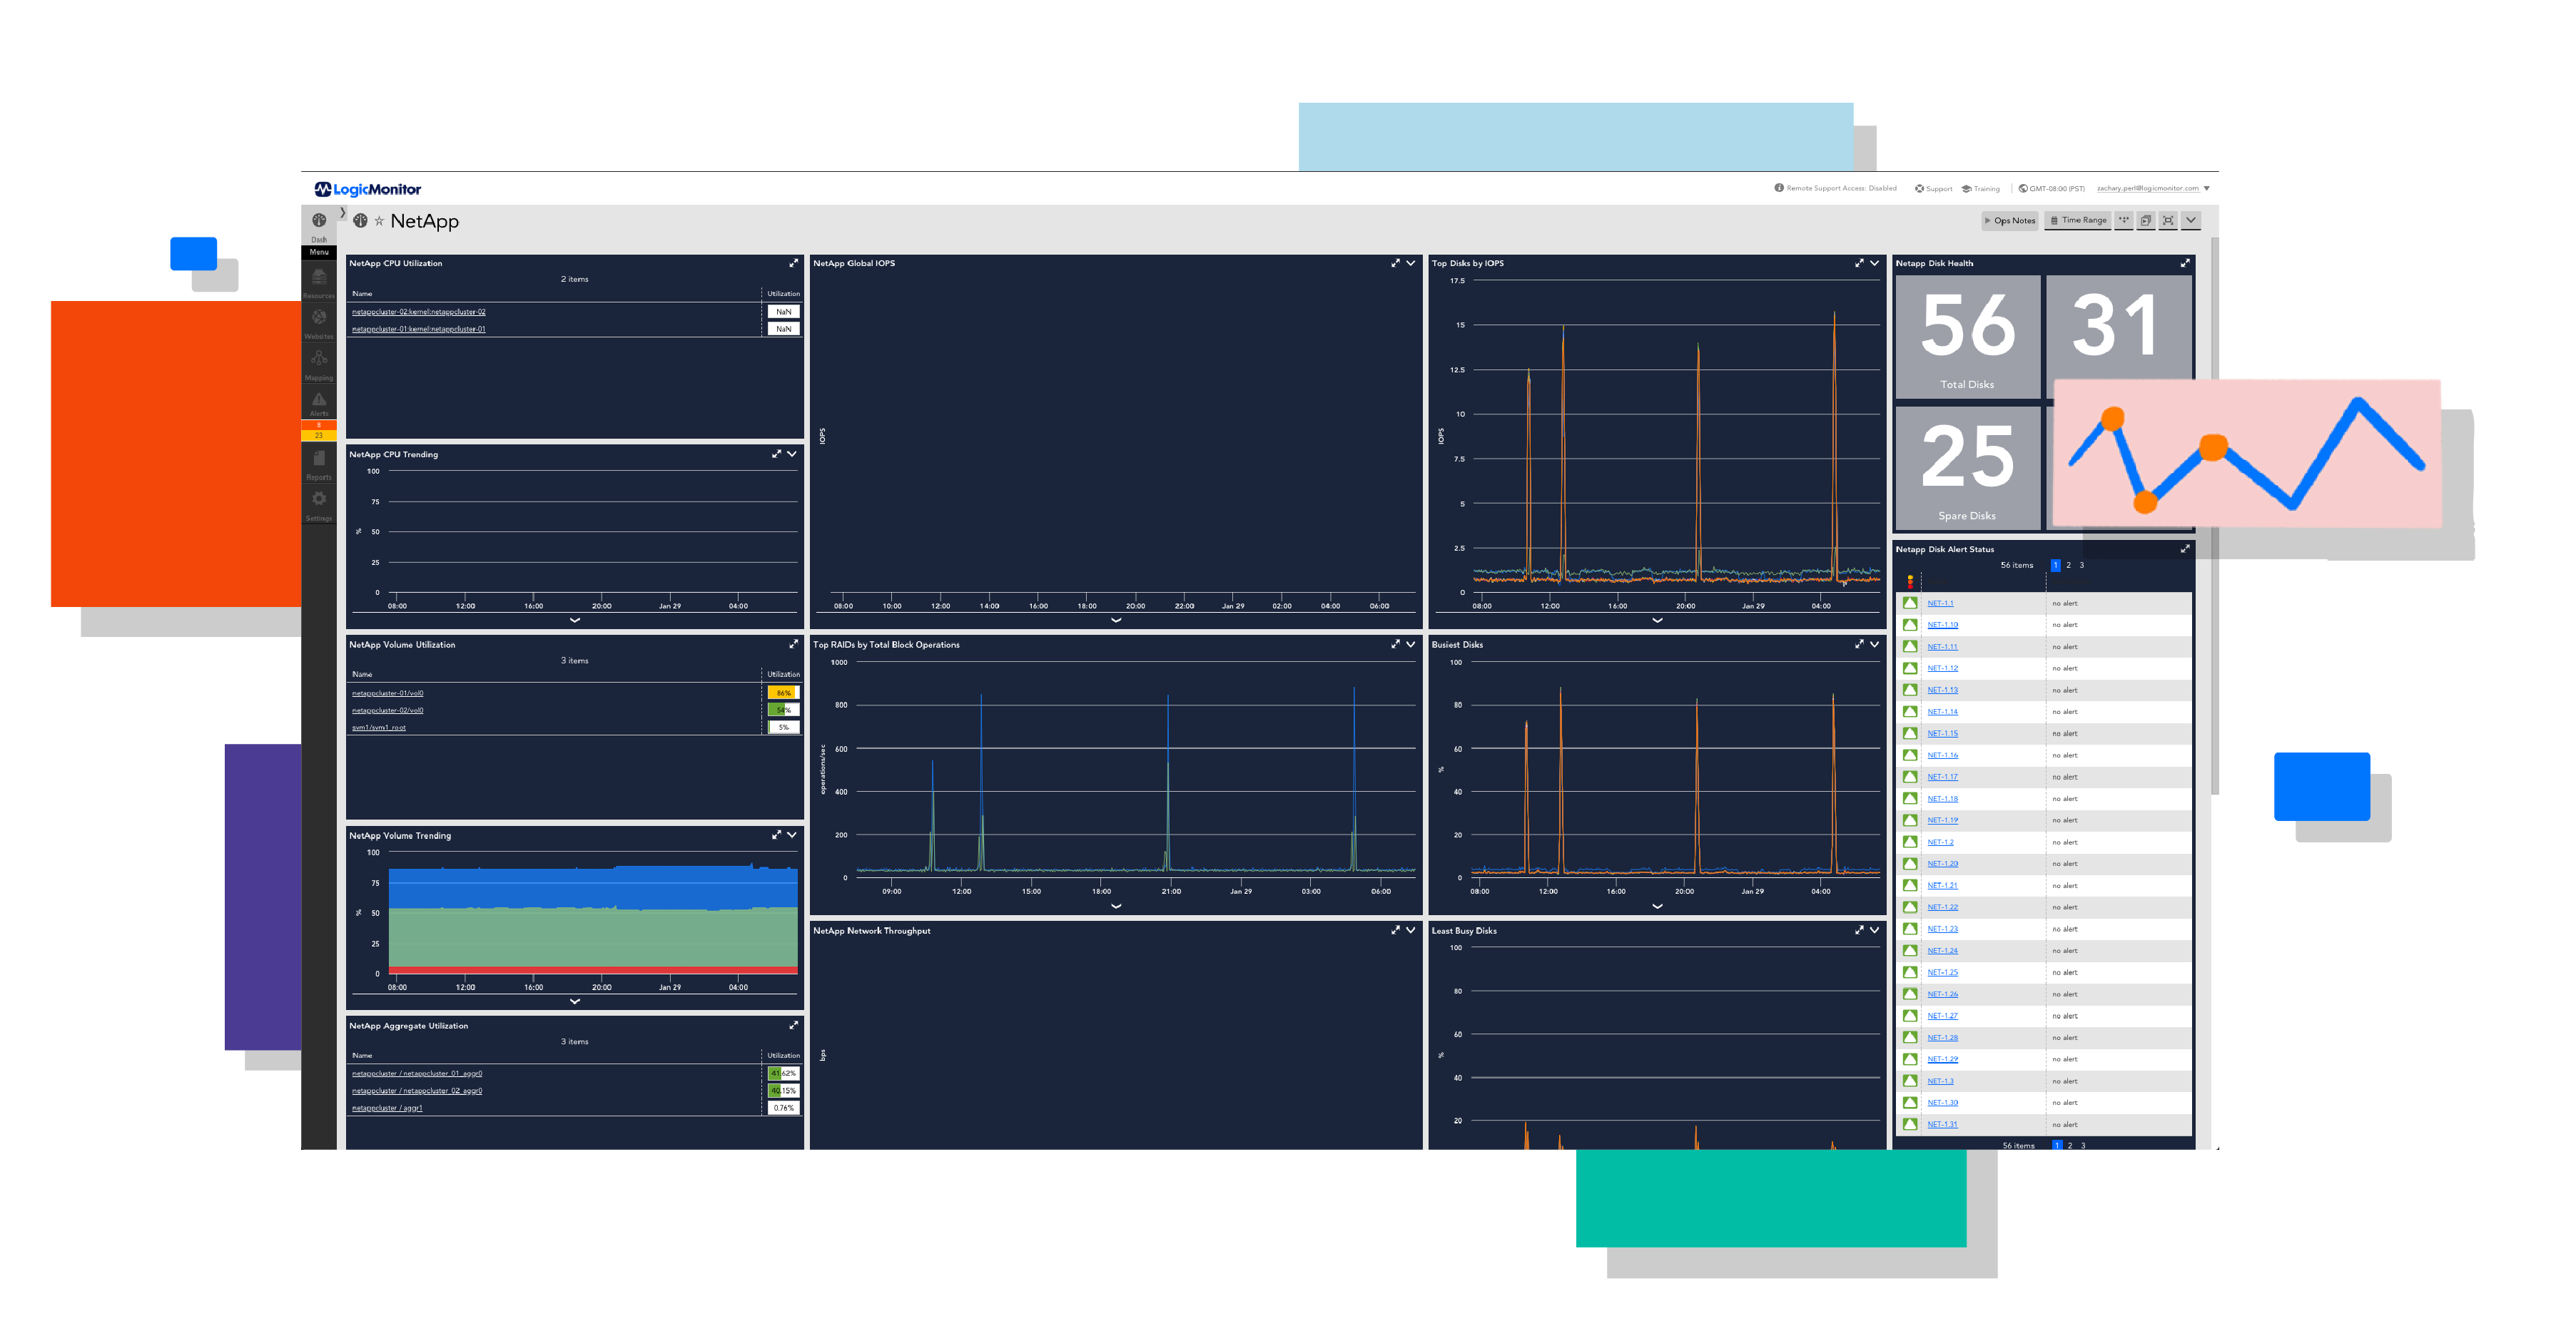Expand the Netapp Disk Health widget to fullscreen
Viewport: 2576px width, 1326px height.
pos(2185,264)
